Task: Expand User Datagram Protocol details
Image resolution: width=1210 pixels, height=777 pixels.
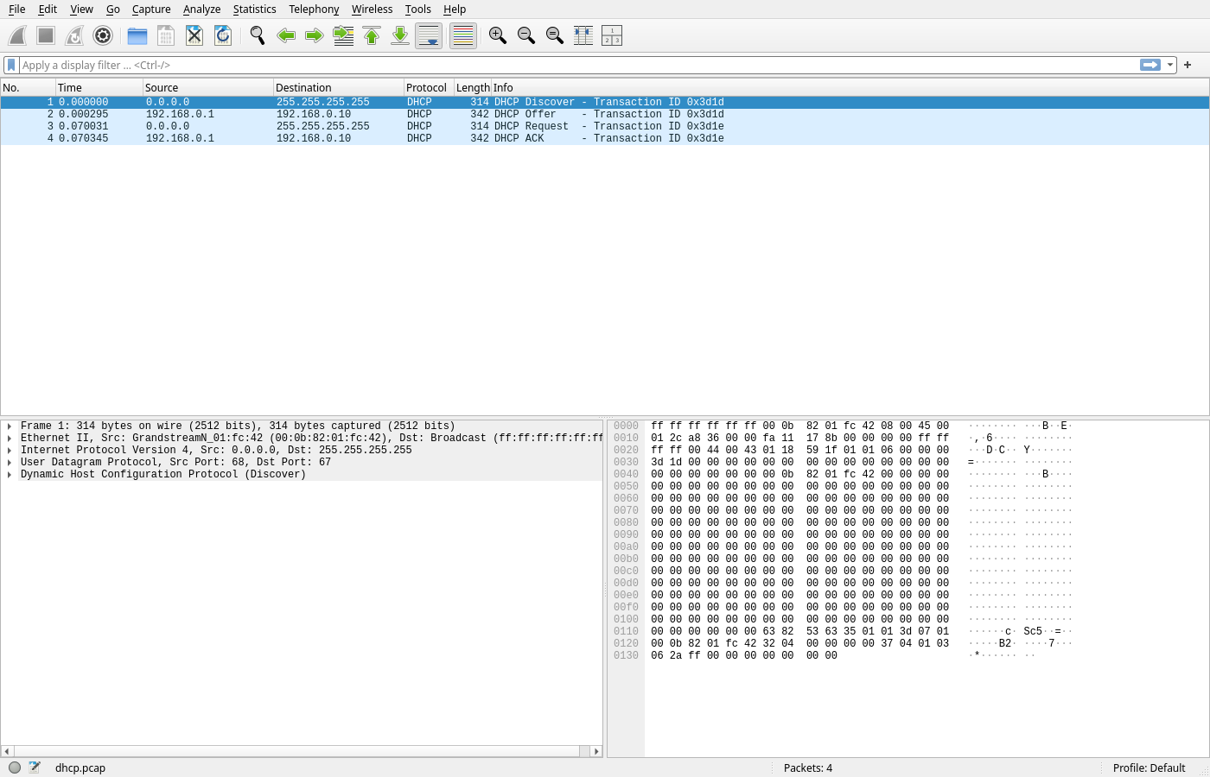Action: [x=9, y=463]
